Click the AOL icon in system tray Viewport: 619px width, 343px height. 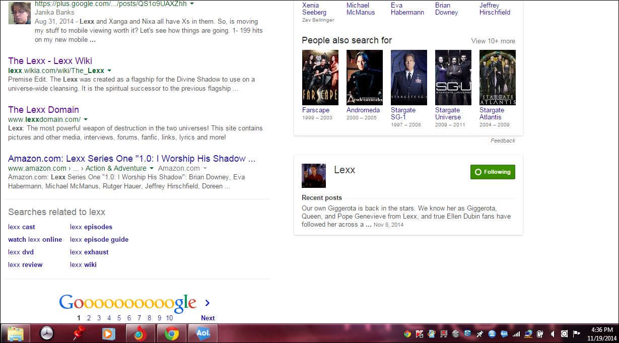pos(504,334)
